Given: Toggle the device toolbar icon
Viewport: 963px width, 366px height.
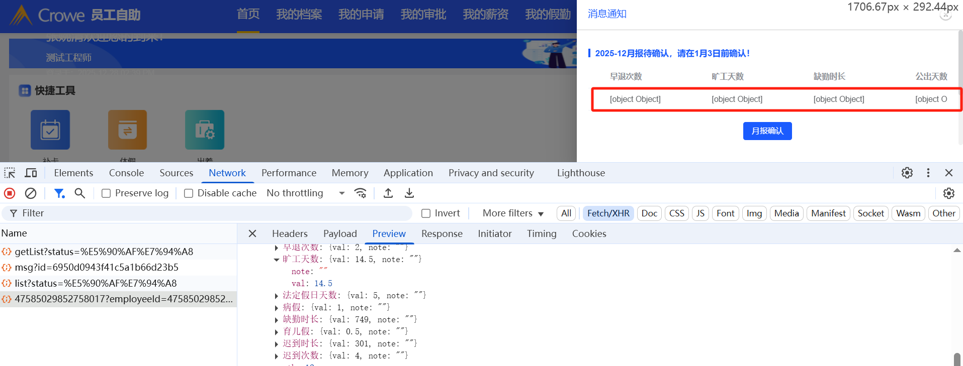Looking at the screenshot, I should [31, 173].
